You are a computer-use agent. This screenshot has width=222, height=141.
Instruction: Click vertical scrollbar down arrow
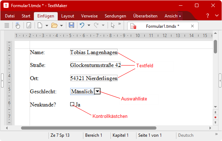click(x=215, y=107)
